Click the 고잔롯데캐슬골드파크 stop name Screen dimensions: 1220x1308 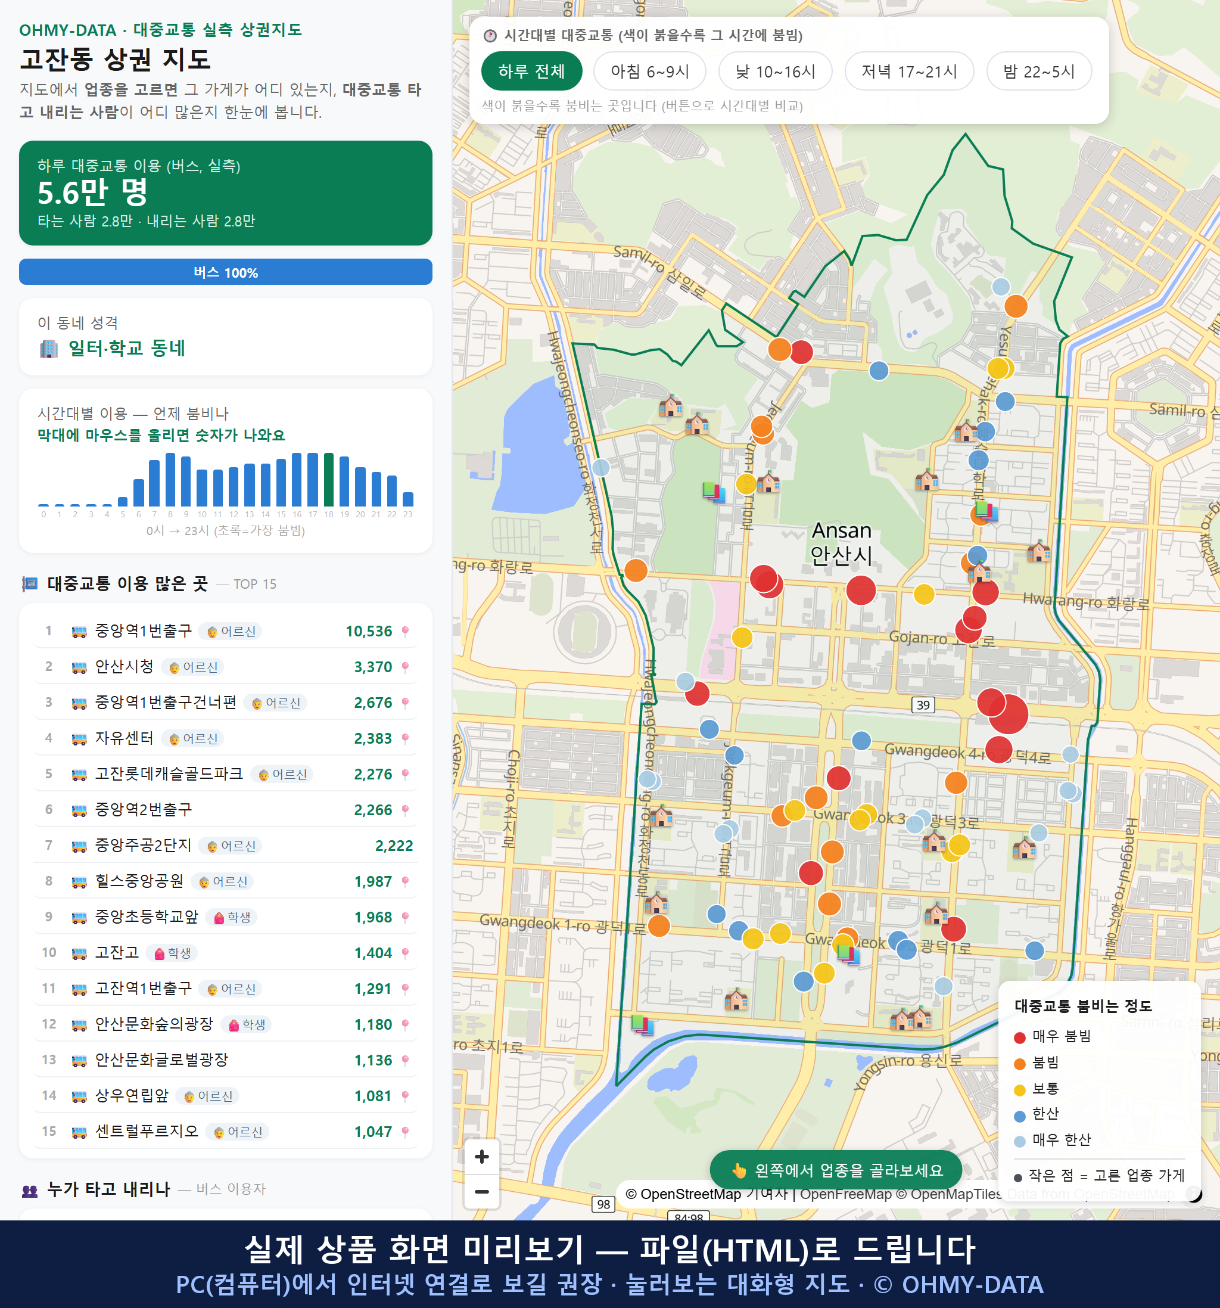pos(169,773)
